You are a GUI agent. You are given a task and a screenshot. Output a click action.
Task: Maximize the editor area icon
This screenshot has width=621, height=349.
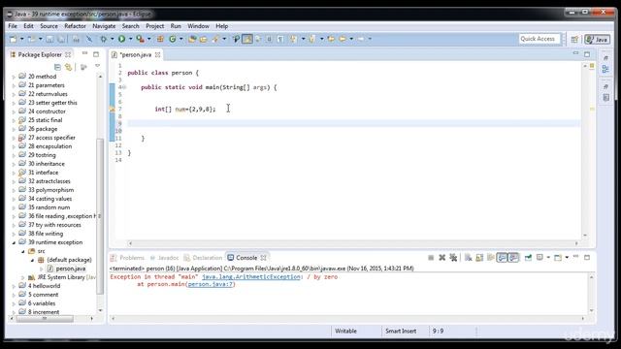(x=587, y=54)
